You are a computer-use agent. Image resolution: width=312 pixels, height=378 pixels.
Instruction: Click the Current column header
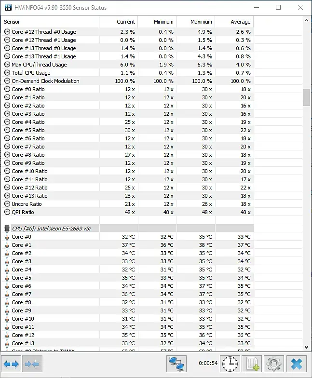[119, 22]
